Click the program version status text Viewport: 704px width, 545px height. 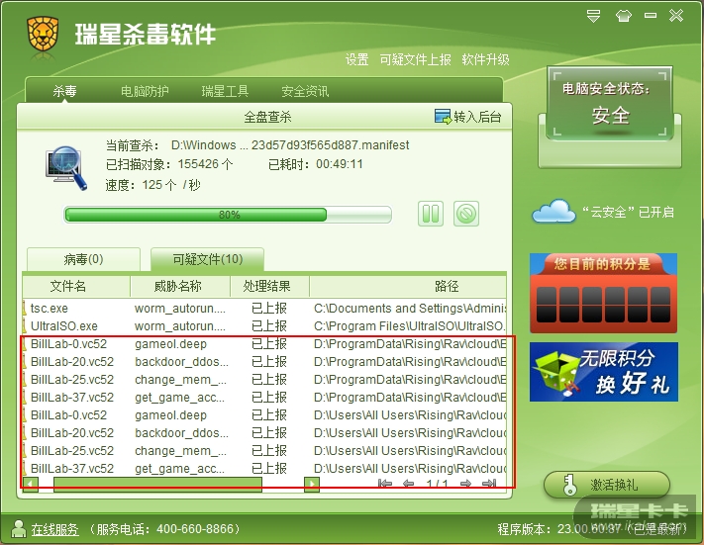point(592,529)
